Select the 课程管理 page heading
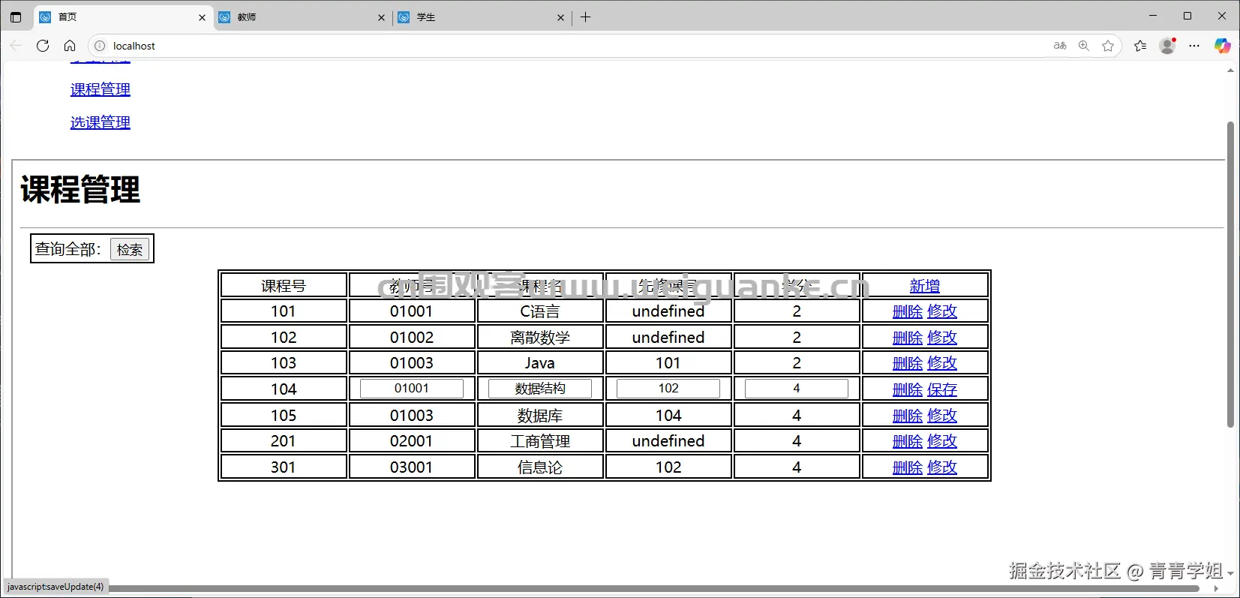This screenshot has height=598, width=1240. click(80, 190)
